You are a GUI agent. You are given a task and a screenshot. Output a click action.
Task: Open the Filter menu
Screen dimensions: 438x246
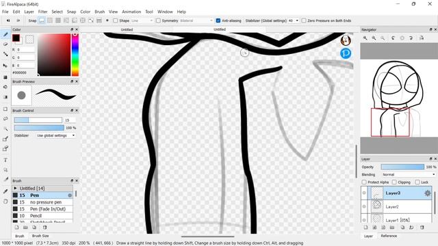(42, 12)
